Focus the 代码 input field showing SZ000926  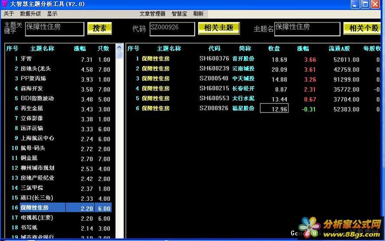172,29
